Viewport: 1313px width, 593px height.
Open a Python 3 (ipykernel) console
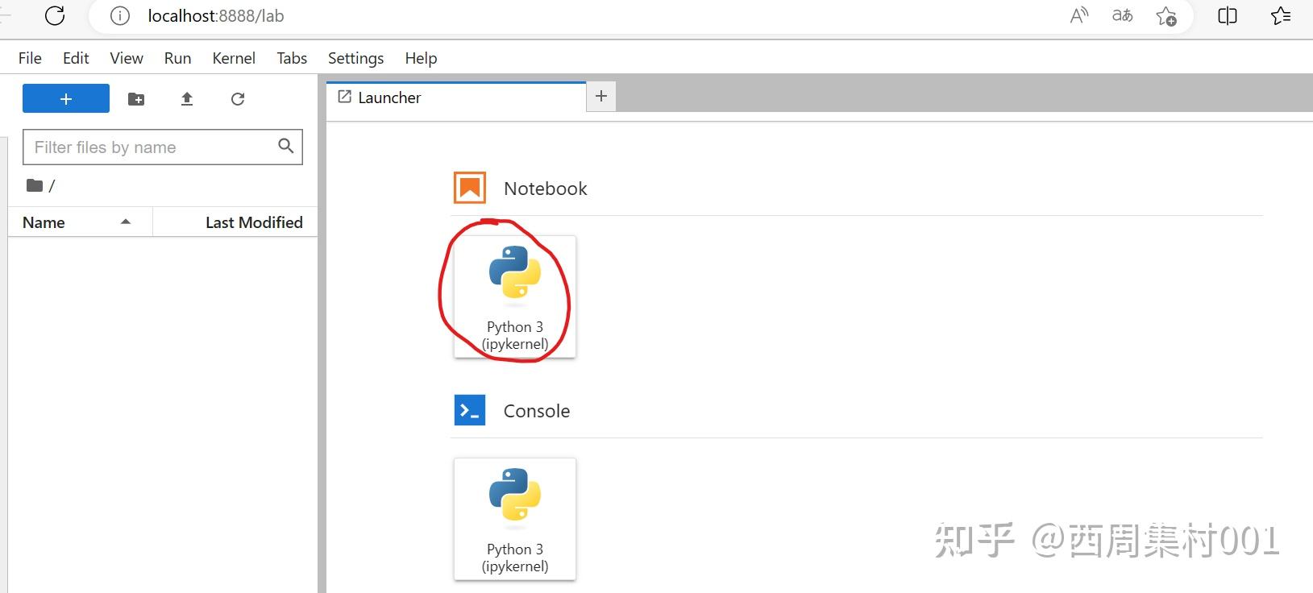point(515,519)
